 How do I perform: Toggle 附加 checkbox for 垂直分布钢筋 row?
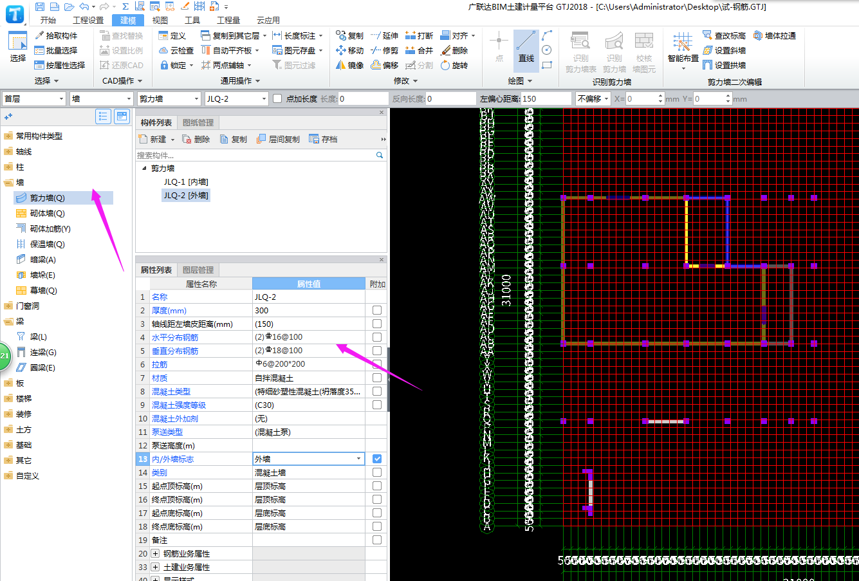pos(377,351)
